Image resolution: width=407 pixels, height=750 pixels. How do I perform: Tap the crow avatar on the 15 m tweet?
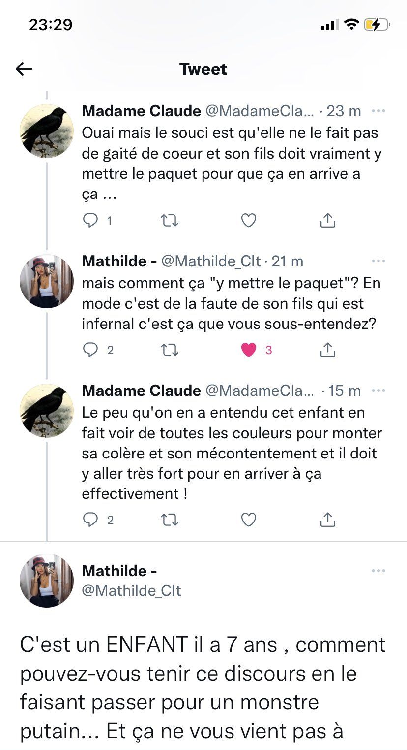click(46, 411)
